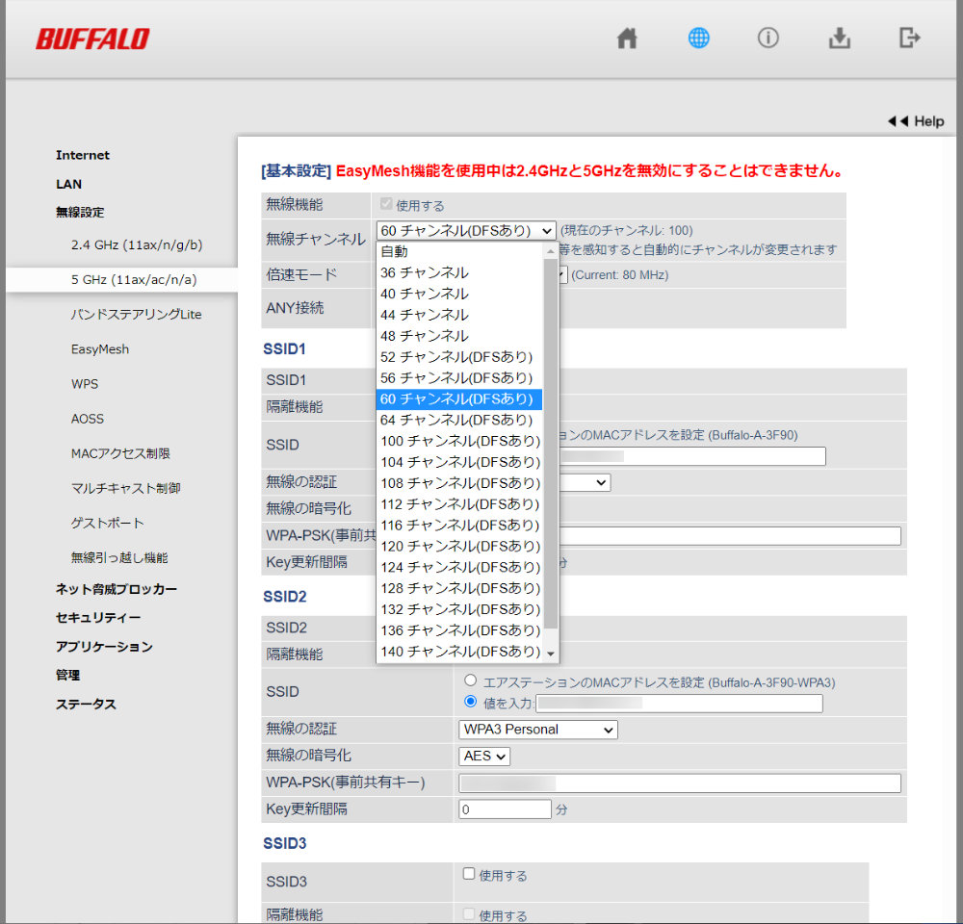Toggle the 無線機能 使用する checkbox
The image size is (963, 924).
click(386, 204)
